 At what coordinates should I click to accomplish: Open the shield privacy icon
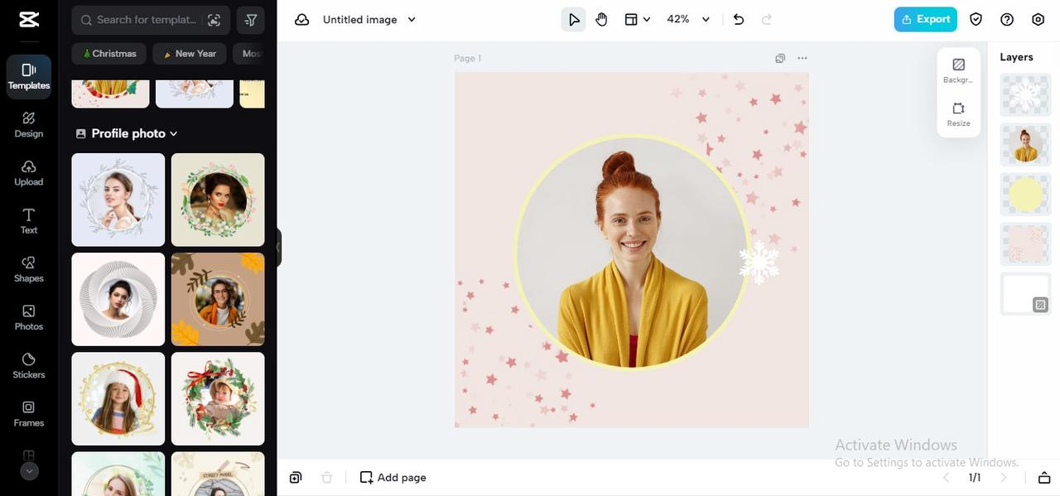click(x=976, y=19)
